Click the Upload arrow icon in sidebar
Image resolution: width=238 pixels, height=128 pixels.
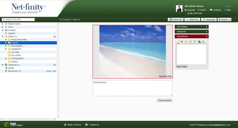6,68
